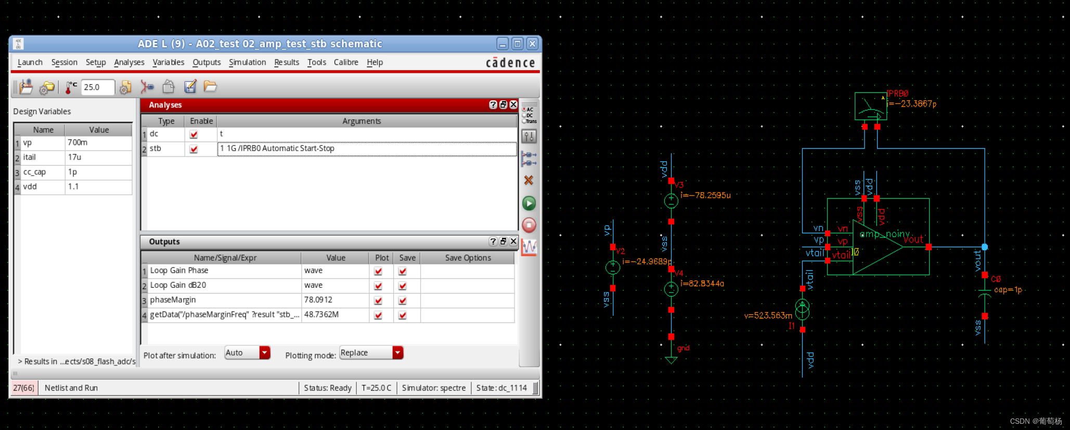1070x430 pixels.
Task: Click the orange delete X icon
Action: [529, 180]
